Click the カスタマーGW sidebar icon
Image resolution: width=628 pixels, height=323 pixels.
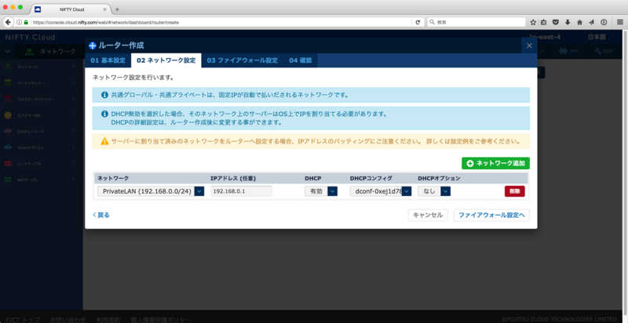point(8,115)
